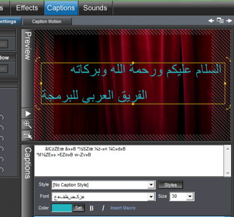Image resolution: width=234 pixels, height=217 pixels.
Task: Select Arabic caption line السلام عليكم in preview
Action: 146,70
